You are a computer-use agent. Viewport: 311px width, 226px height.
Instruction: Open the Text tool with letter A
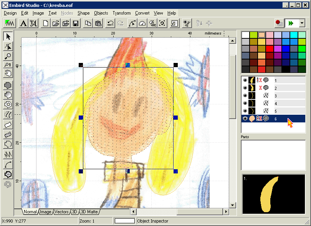pos(23,23)
